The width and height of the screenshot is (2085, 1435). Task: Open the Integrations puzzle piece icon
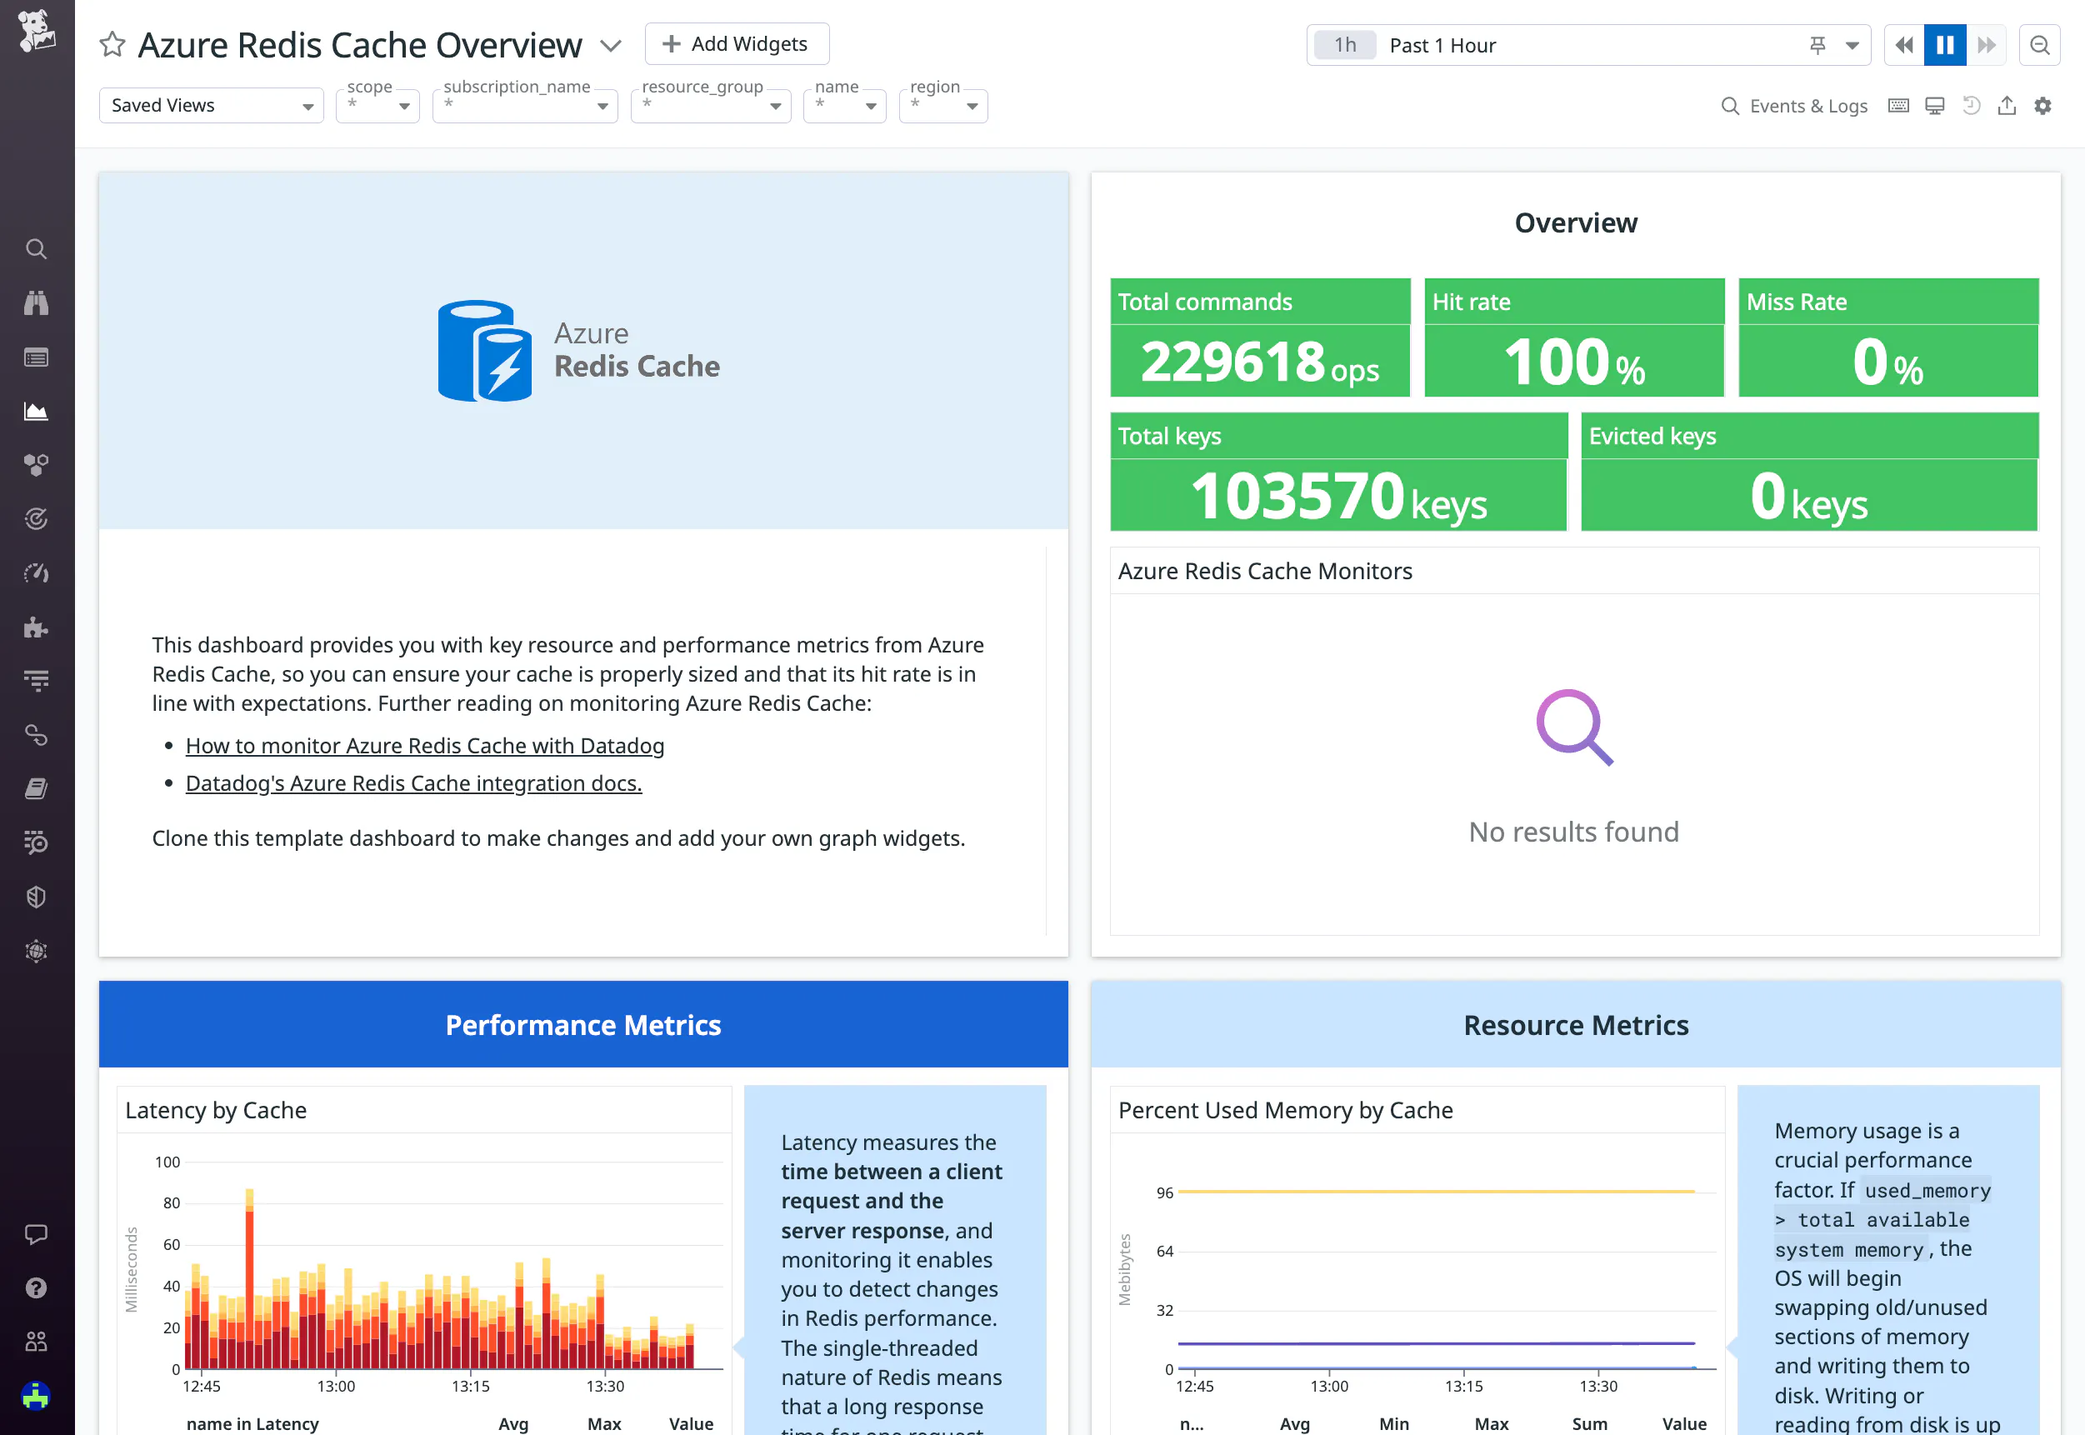click(36, 627)
